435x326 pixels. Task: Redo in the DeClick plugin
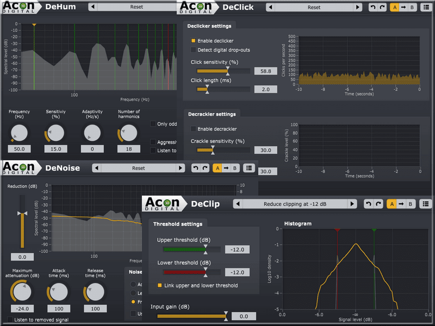point(382,7)
